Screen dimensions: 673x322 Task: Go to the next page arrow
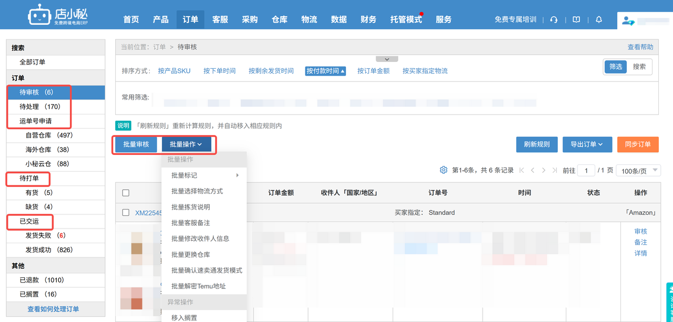click(544, 170)
